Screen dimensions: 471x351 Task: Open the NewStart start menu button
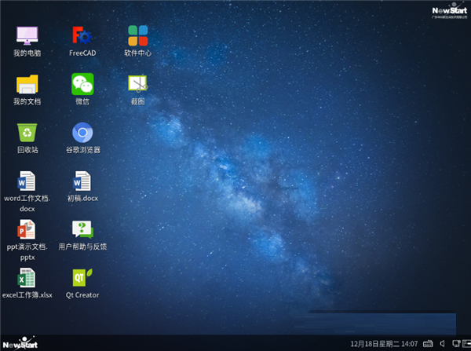point(20,343)
